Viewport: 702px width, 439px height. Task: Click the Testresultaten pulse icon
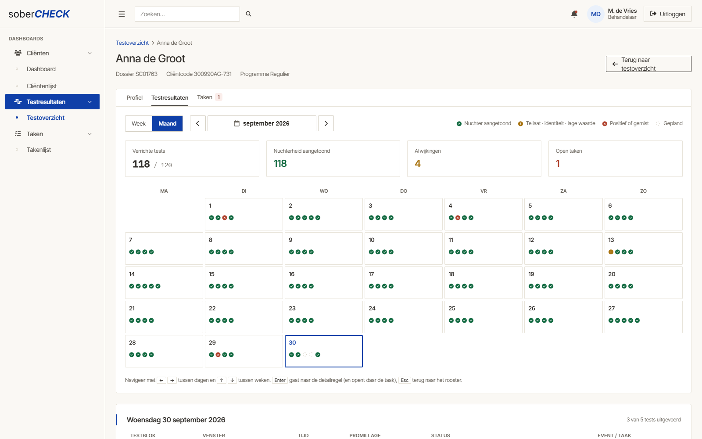[18, 101]
